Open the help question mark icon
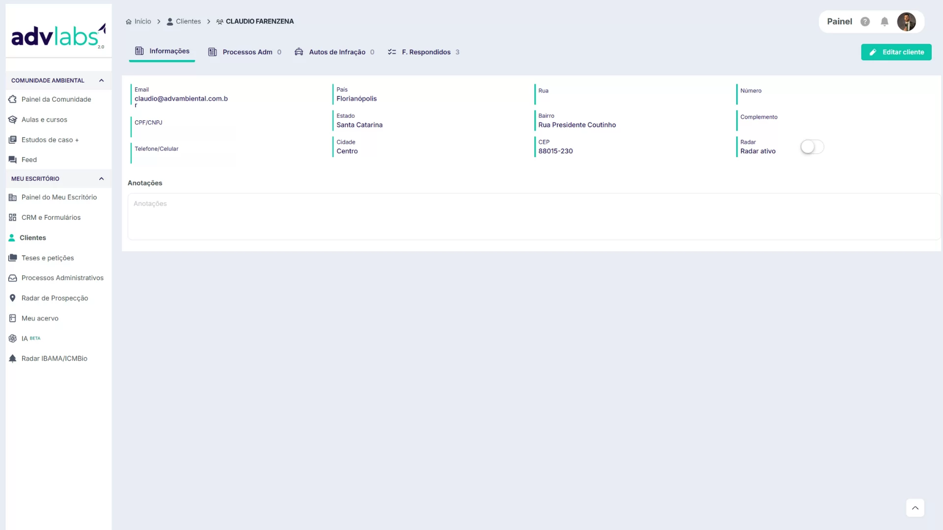Screen dimensions: 943x530 click(x=865, y=22)
